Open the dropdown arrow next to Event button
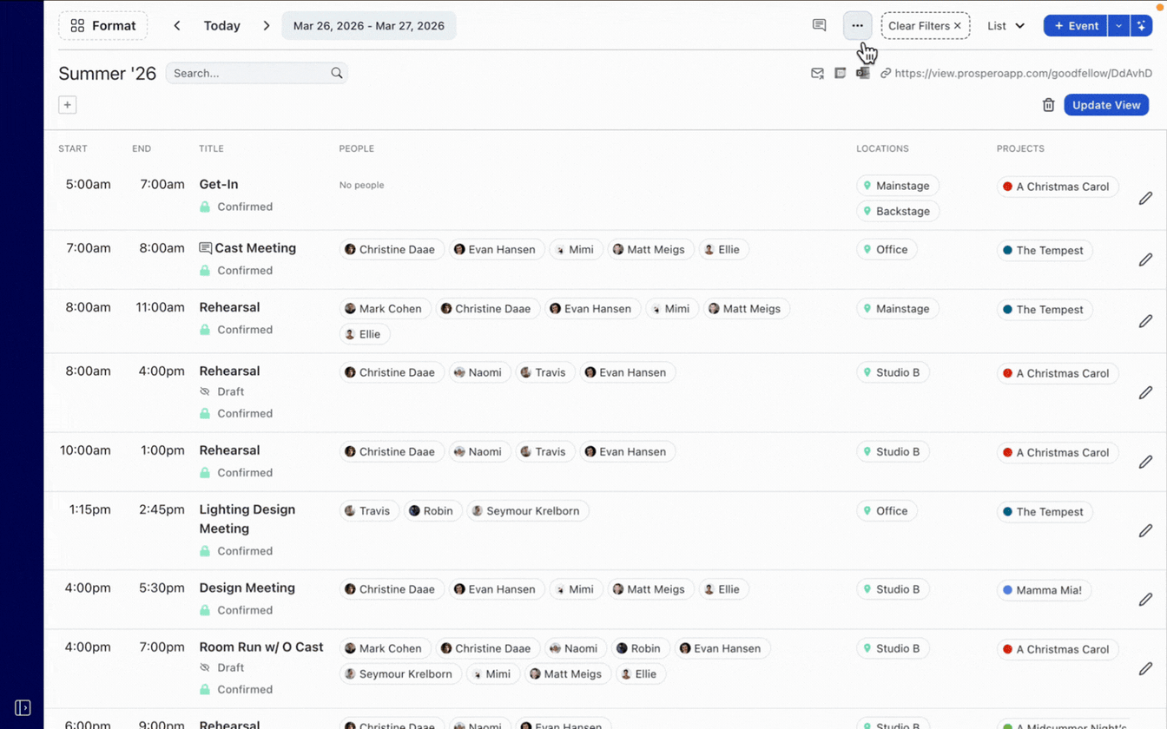This screenshot has height=729, width=1167. pyautogui.click(x=1118, y=25)
